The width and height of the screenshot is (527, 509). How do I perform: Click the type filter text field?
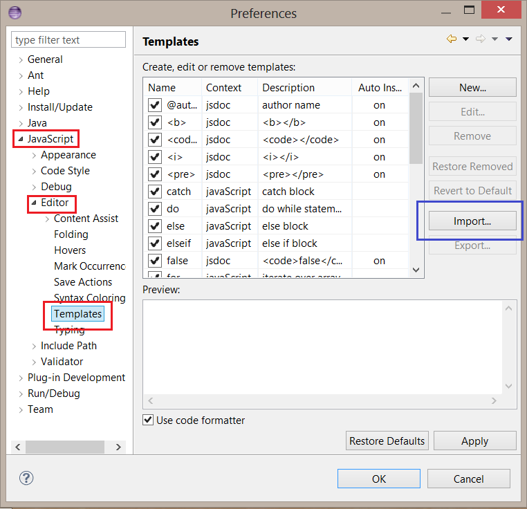tap(68, 39)
